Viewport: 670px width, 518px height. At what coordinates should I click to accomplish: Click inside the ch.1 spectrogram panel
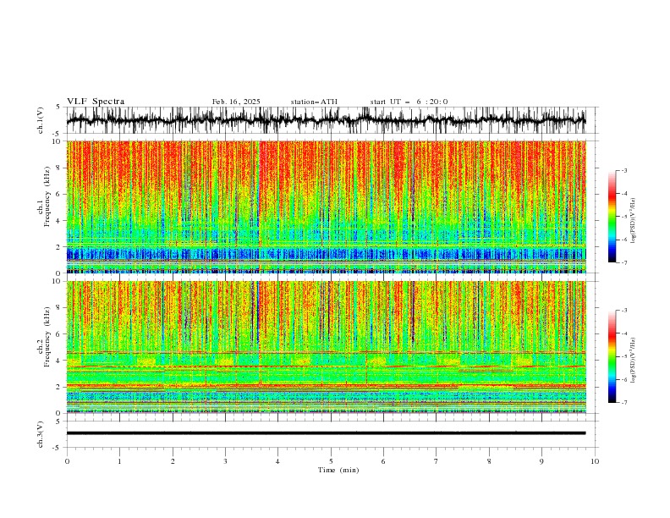pos(326,207)
